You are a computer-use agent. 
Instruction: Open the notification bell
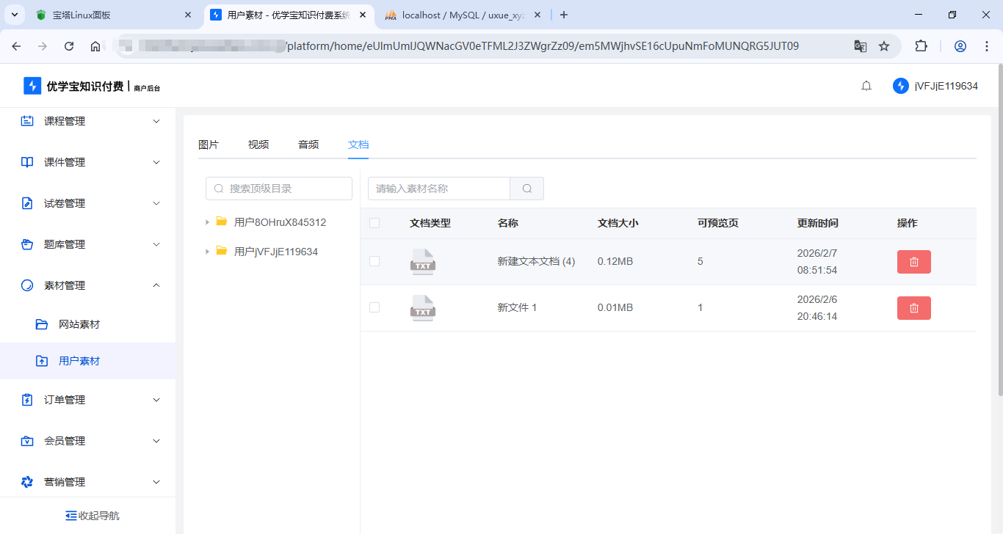866,85
